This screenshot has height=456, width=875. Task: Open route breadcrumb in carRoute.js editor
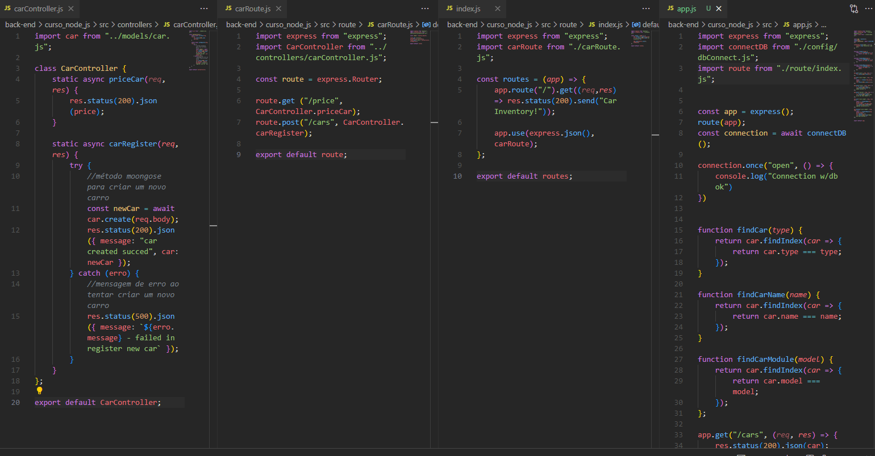[347, 24]
